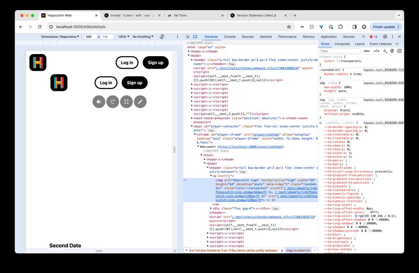
Task: Switch to the Computed tab
Action: click(342, 44)
